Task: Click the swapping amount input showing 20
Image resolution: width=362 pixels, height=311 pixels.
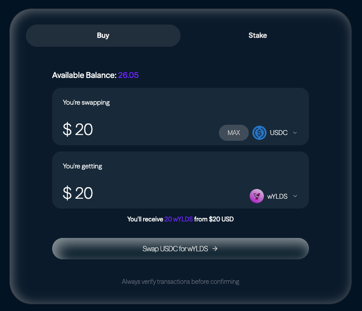Action: tap(84, 130)
